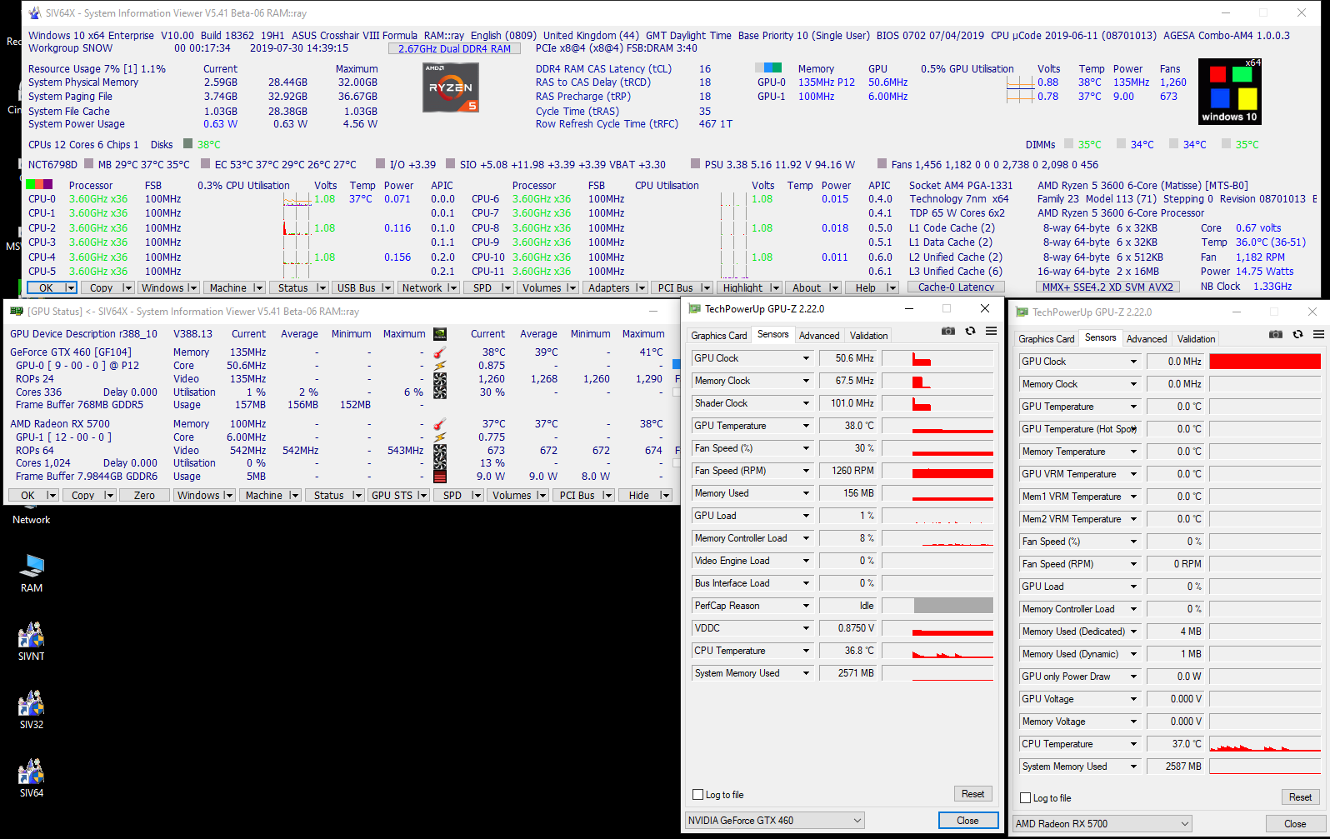Expand the USB Bus button menu arrow
The width and height of the screenshot is (1330, 839).
click(x=387, y=288)
